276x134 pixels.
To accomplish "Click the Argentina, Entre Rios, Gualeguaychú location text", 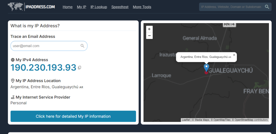I will pos(44,87).
